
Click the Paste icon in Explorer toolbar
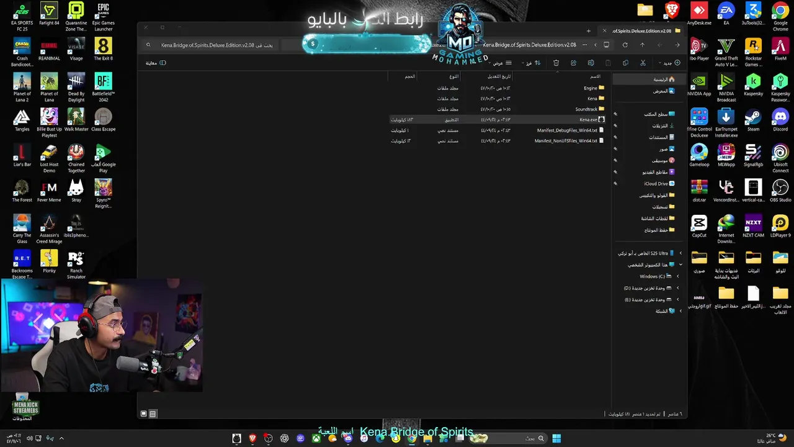click(608, 63)
